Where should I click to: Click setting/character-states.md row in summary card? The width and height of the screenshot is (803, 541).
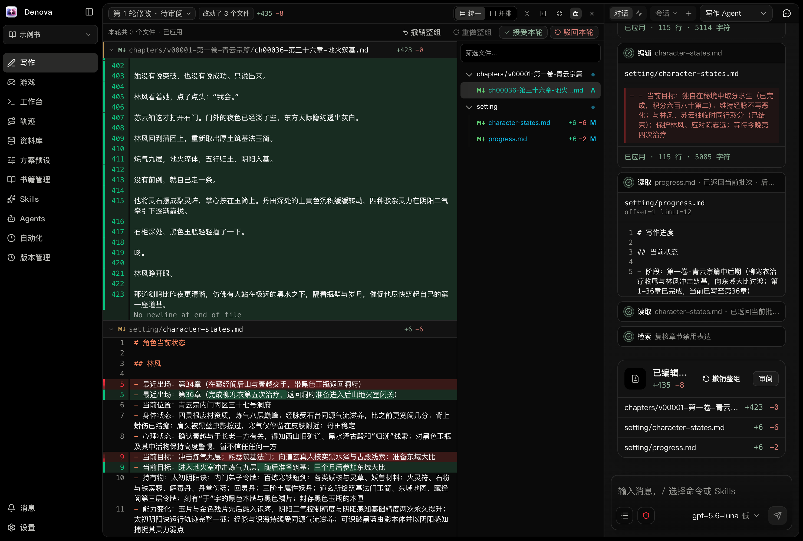(x=701, y=427)
